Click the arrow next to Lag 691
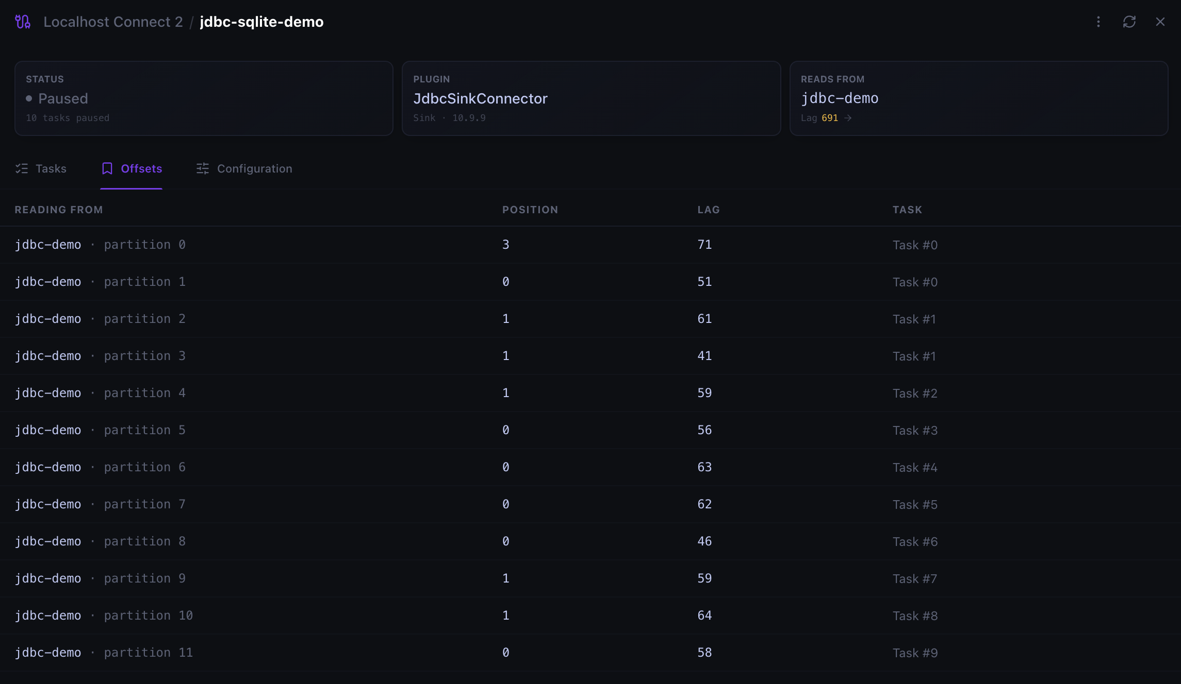This screenshot has width=1181, height=684. [848, 118]
